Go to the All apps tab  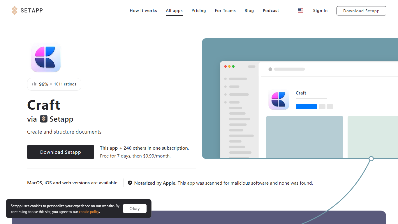point(174,11)
